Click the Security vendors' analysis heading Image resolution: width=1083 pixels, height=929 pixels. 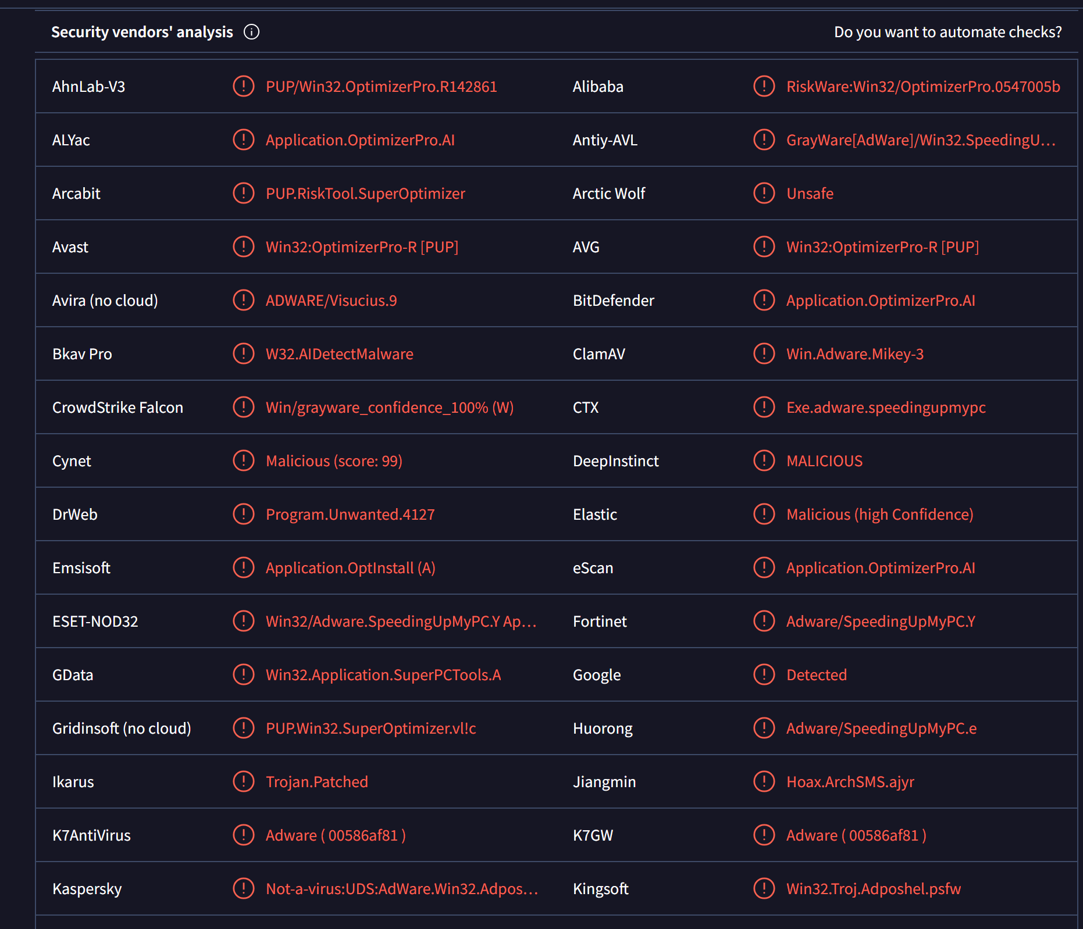pos(142,32)
